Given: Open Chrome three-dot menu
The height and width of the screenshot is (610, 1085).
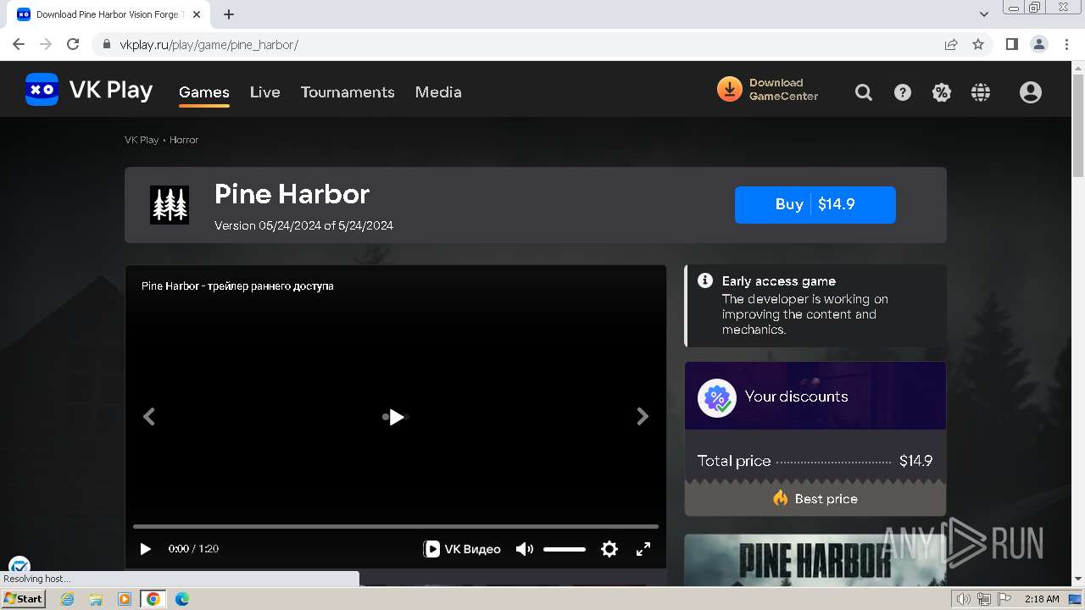Looking at the screenshot, I should (x=1066, y=44).
